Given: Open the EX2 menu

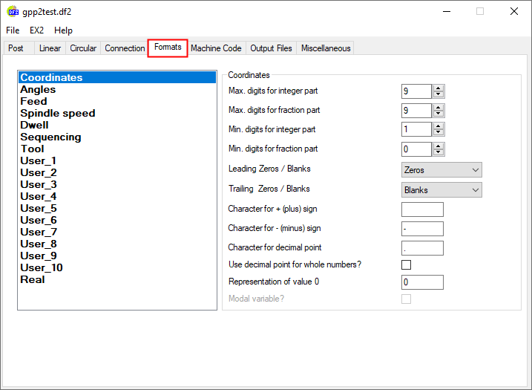Looking at the screenshot, I should [x=36, y=30].
